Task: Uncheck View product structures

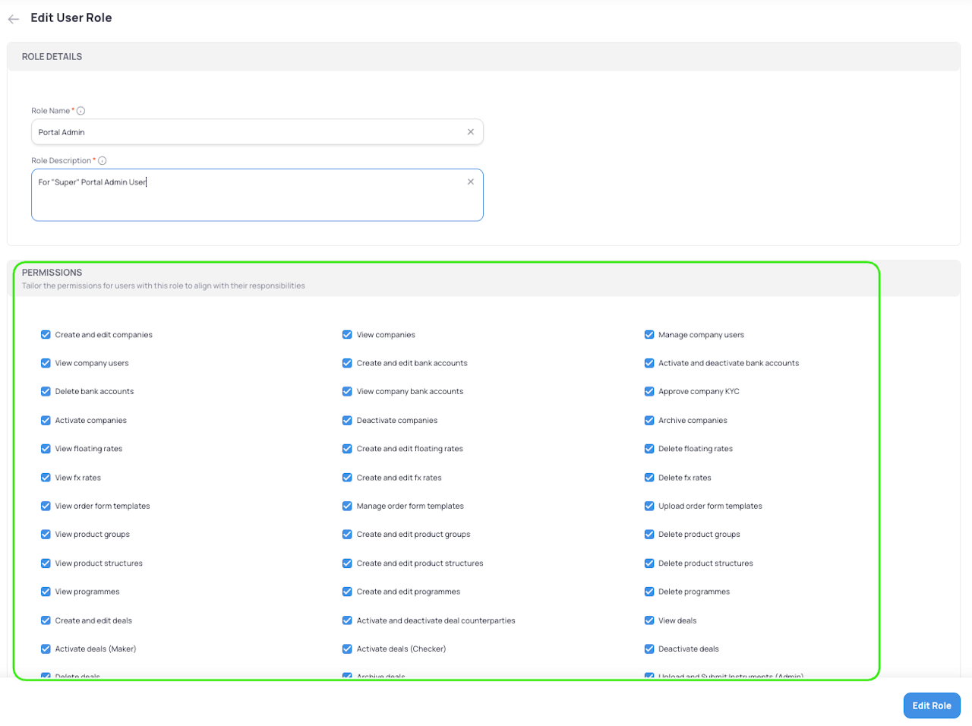Action: [46, 563]
